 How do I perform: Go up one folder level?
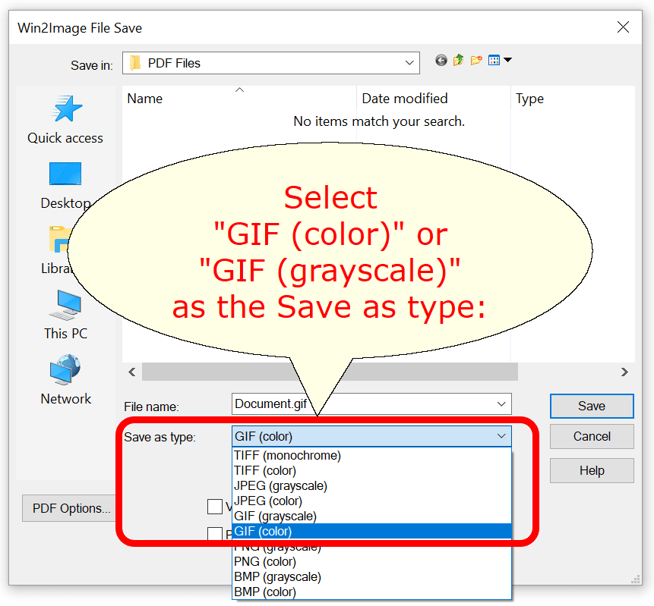pos(459,61)
